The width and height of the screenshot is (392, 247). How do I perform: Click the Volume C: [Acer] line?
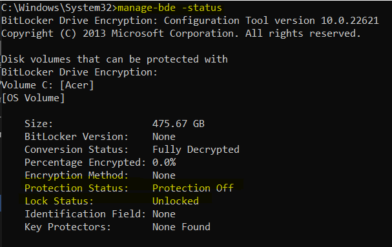coord(48,85)
